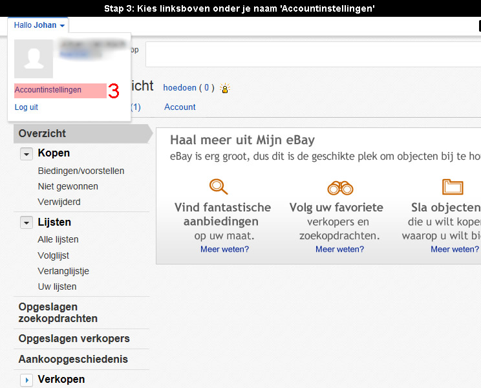
Task: Expand the Verkopen section arrow
Action: (x=27, y=380)
